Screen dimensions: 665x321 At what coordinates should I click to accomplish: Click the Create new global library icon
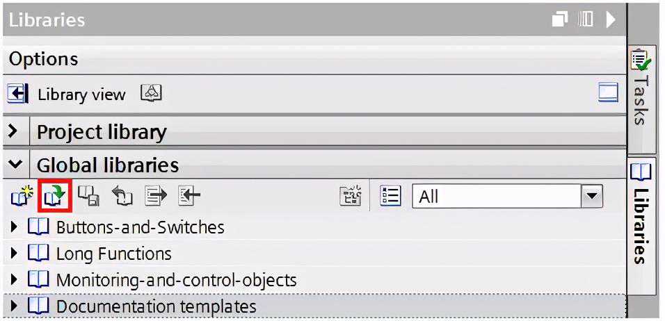(x=22, y=197)
